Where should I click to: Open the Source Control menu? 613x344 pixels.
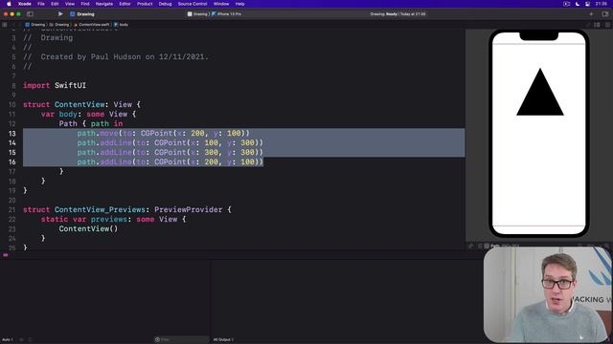point(193,4)
